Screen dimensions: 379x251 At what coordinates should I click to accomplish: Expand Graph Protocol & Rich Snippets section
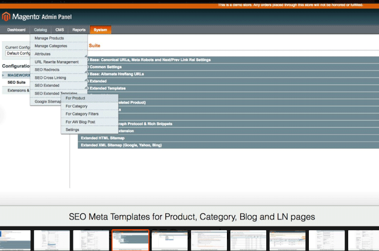(248, 124)
